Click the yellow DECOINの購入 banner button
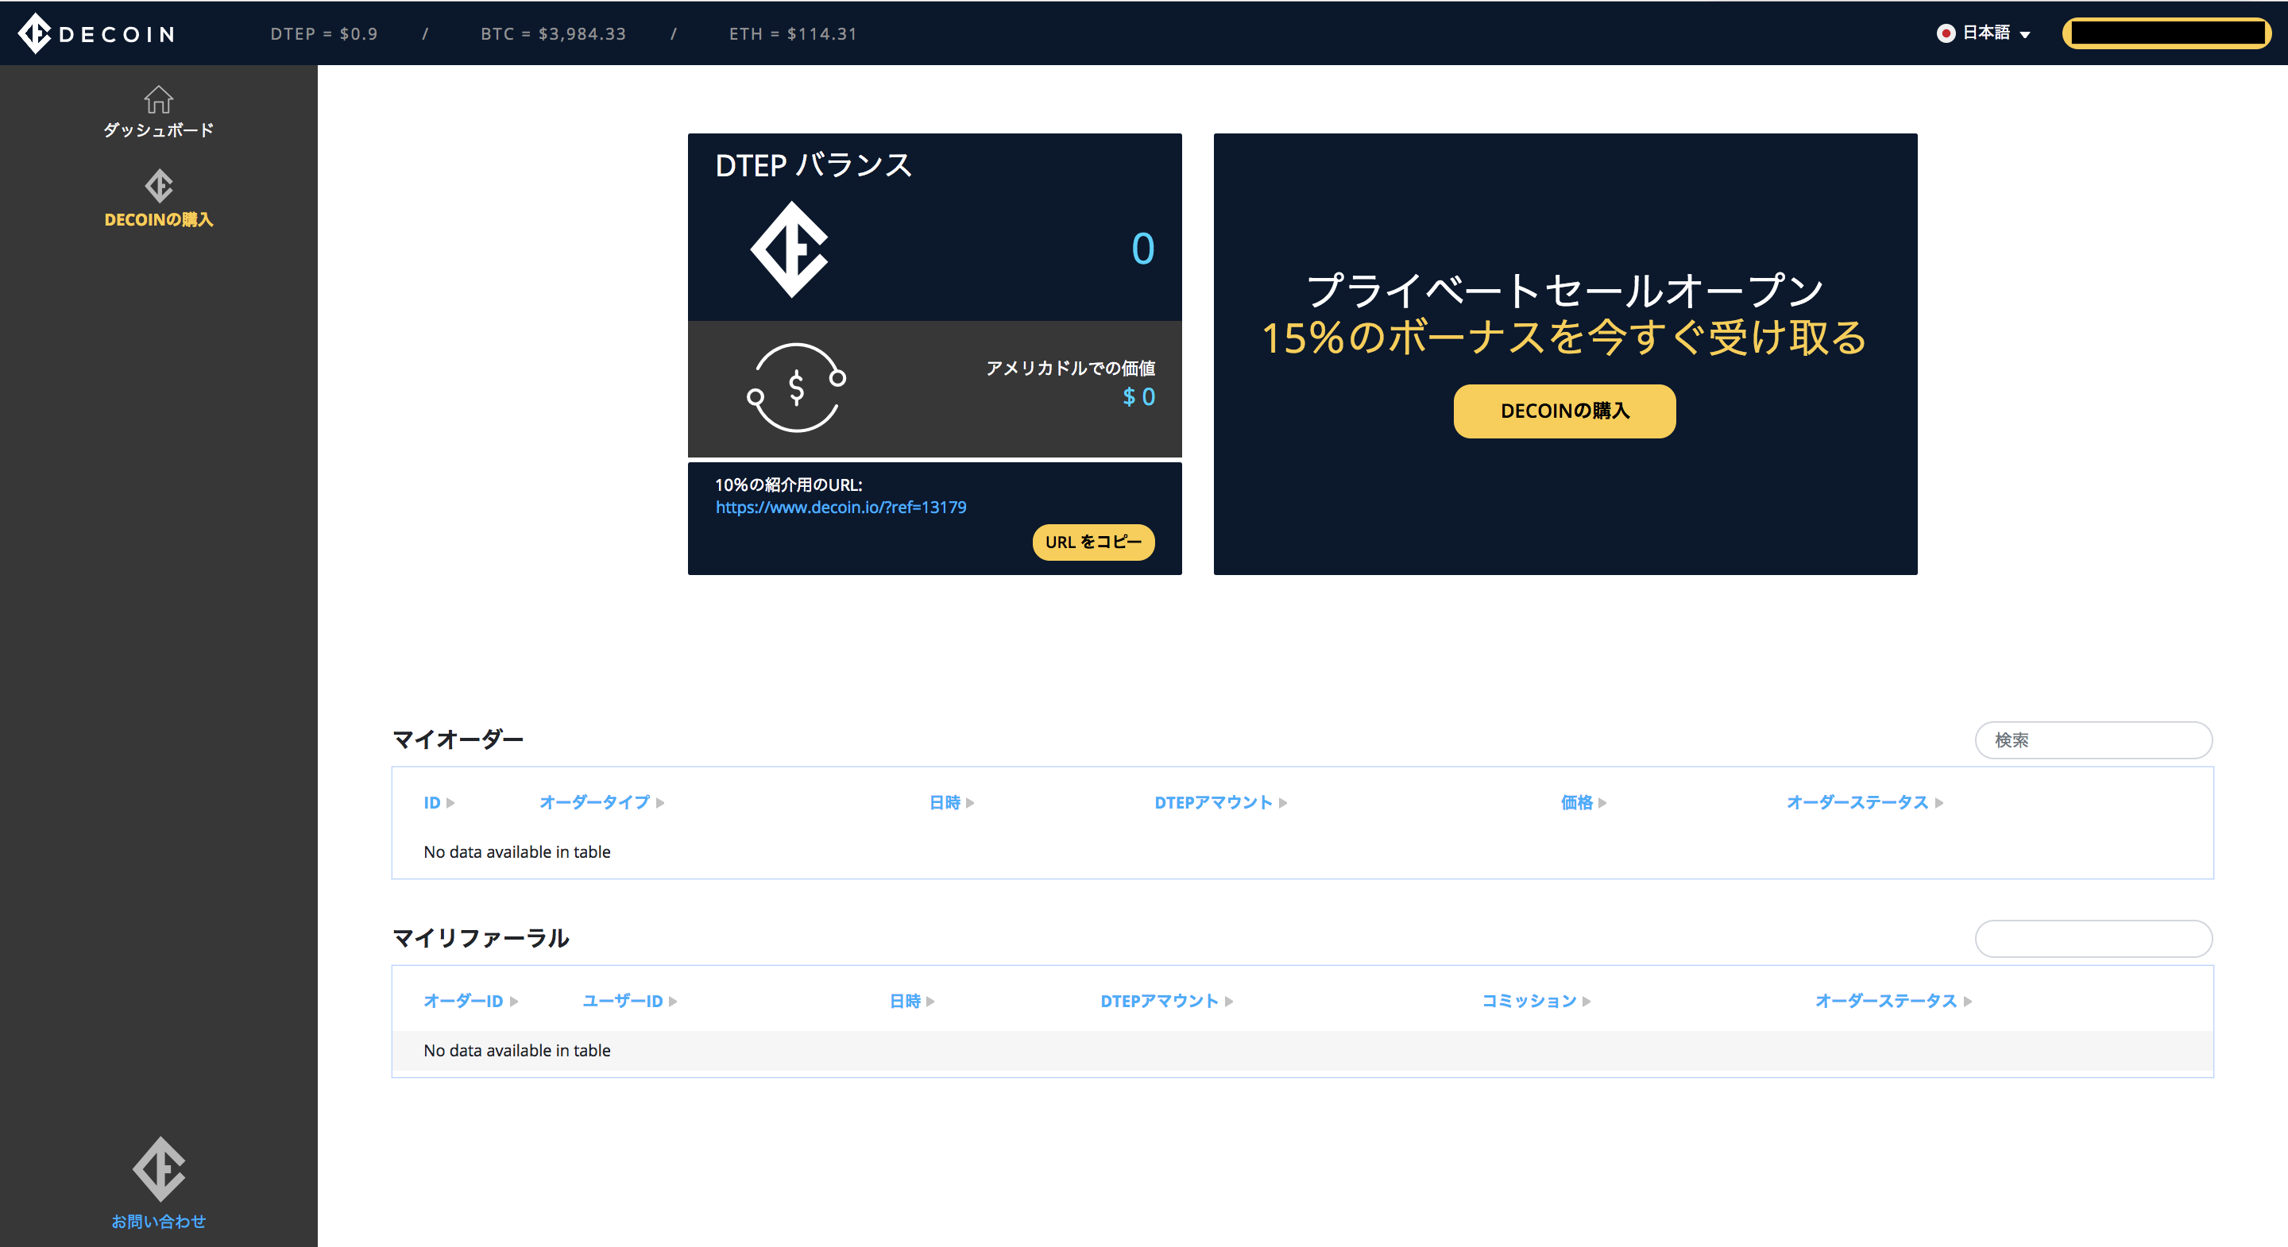 click(x=1564, y=411)
